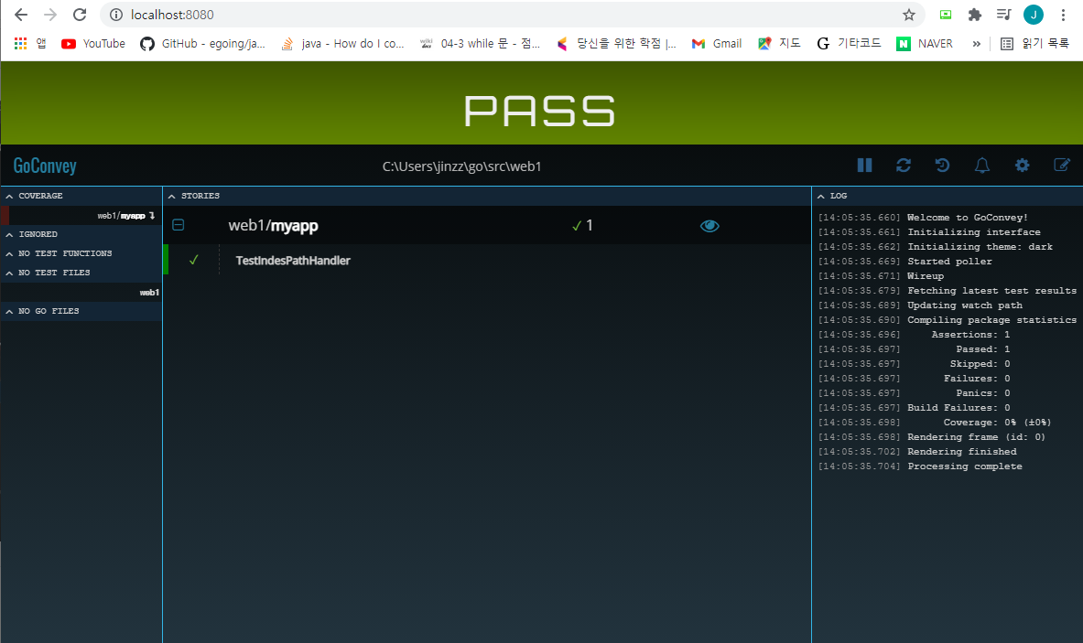Open media control playlist icon
1083x643 pixels.
(x=1003, y=15)
